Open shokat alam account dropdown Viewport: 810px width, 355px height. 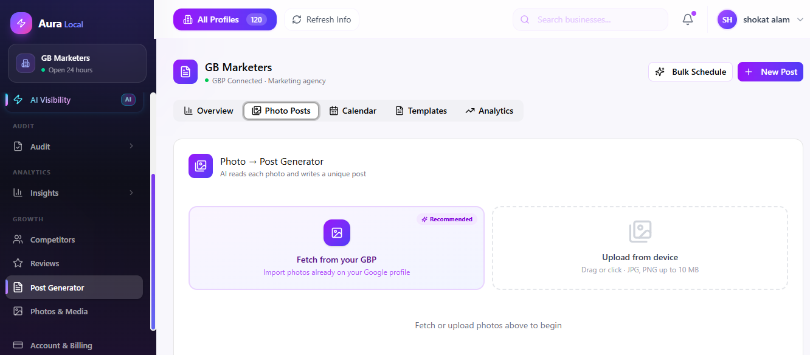762,19
